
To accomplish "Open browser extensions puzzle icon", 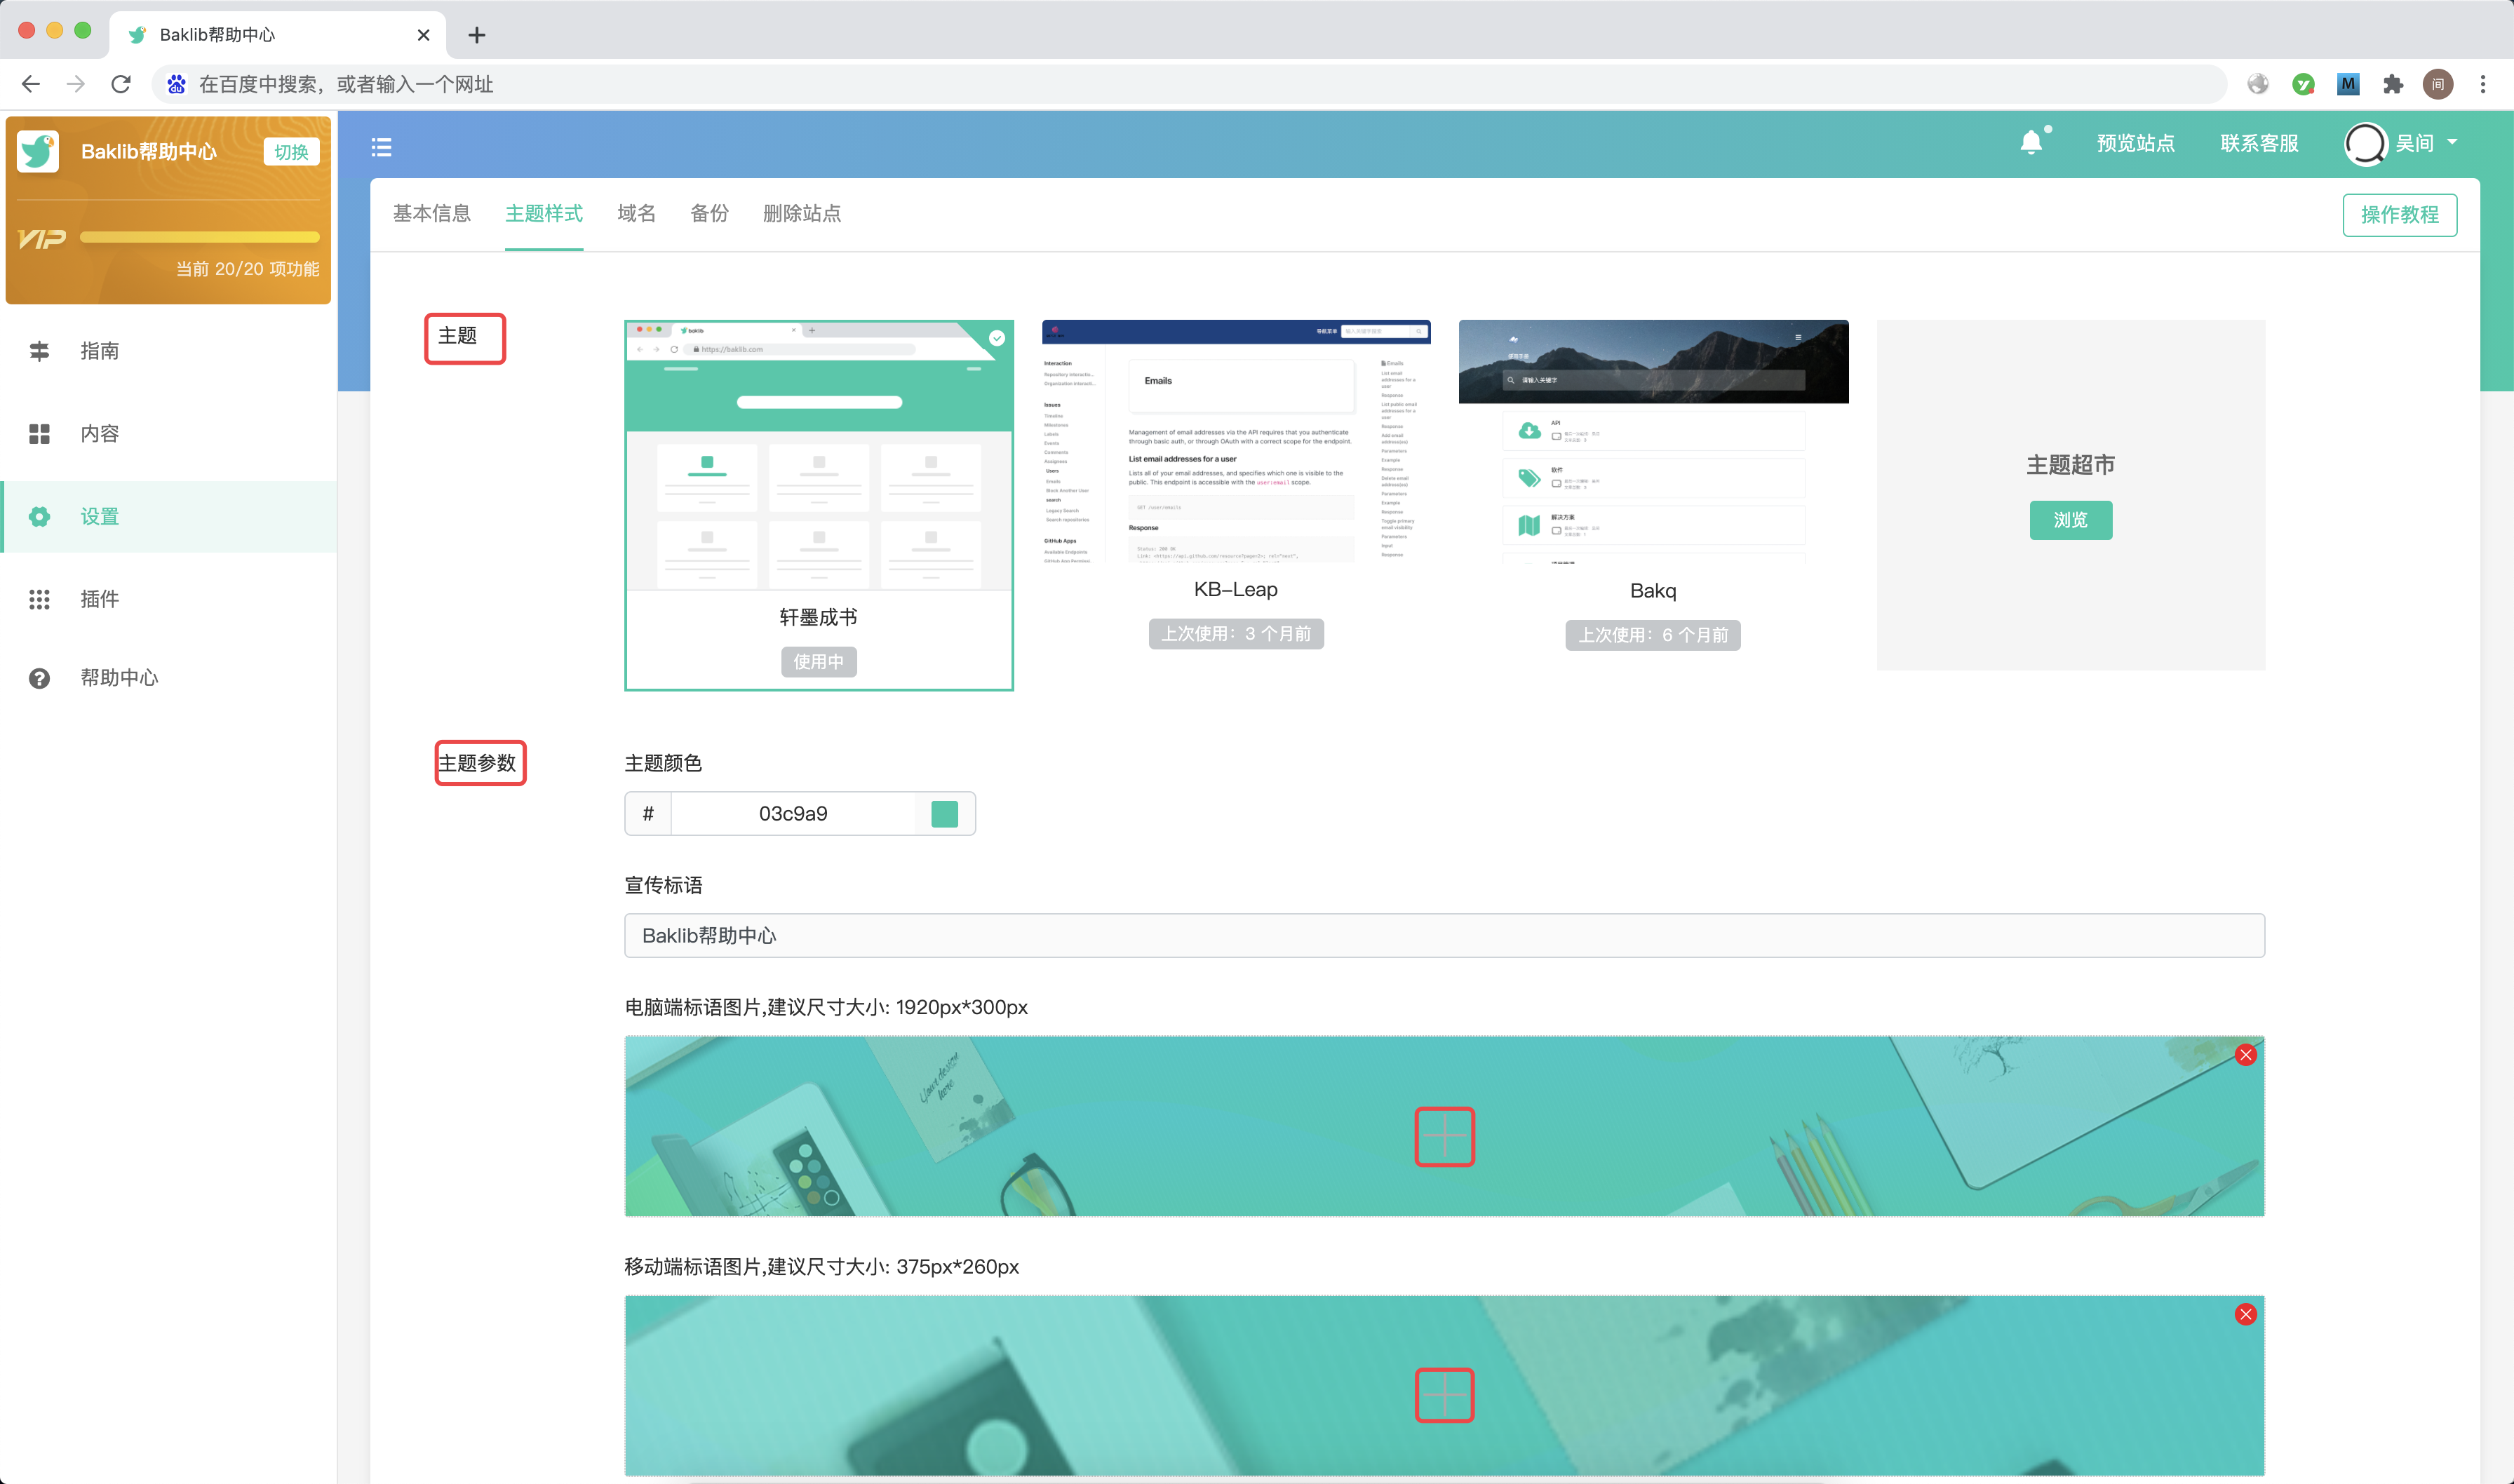I will [2393, 85].
